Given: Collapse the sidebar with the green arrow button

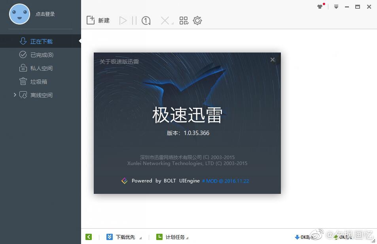Looking at the screenshot, I should [89, 237].
